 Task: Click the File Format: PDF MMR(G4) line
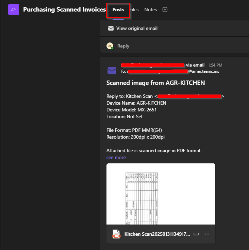coord(134,130)
